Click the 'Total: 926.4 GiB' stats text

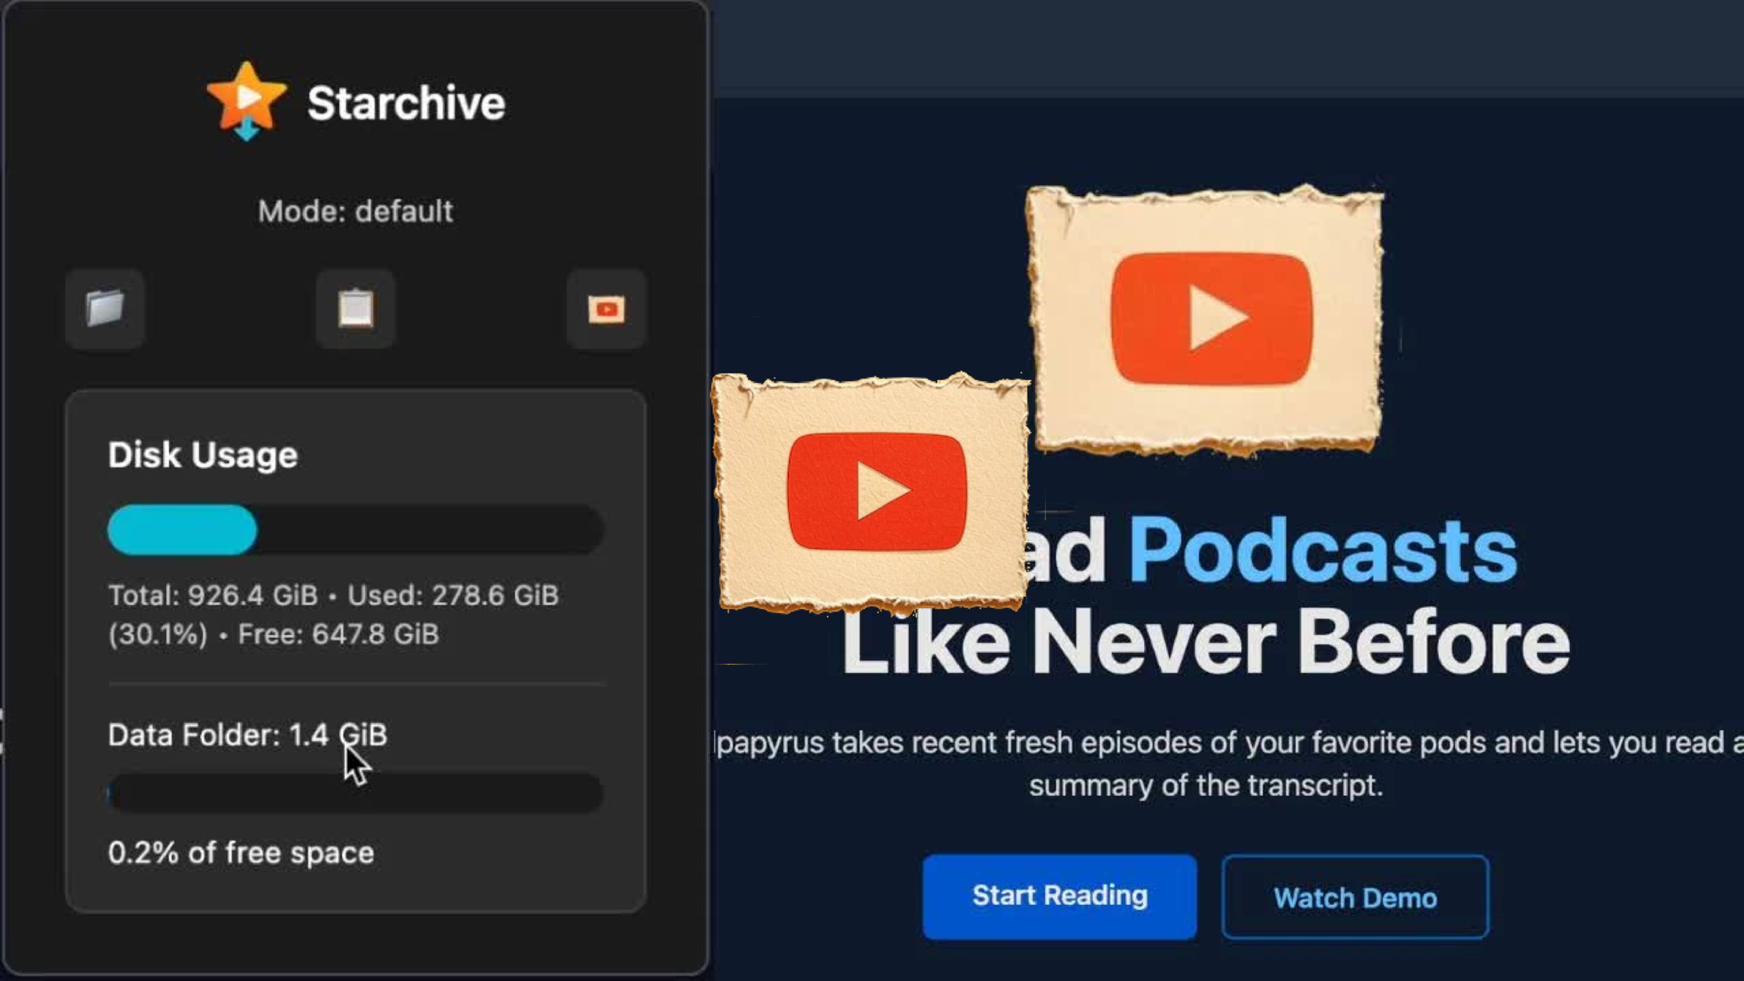pos(334,615)
